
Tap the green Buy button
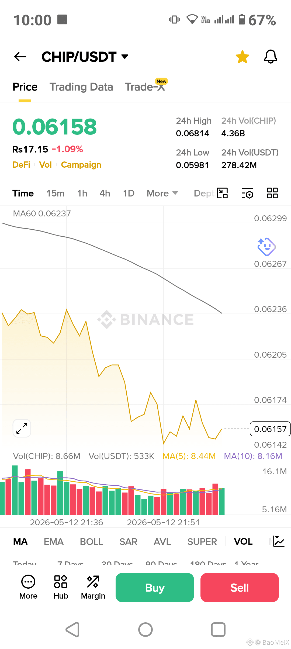(x=155, y=588)
